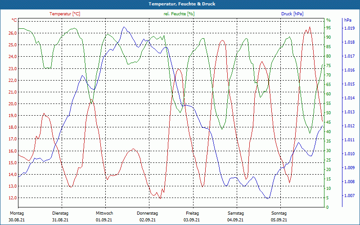Click the '25,0' temperature axis value
The height and width of the screenshot is (225, 360).
pos(13,45)
